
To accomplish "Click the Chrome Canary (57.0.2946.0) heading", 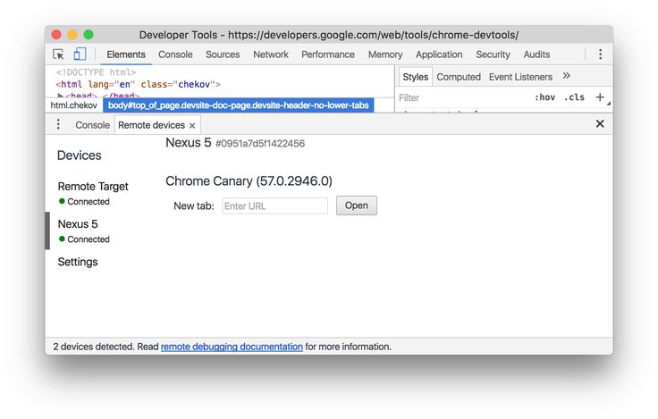I will 249,181.
